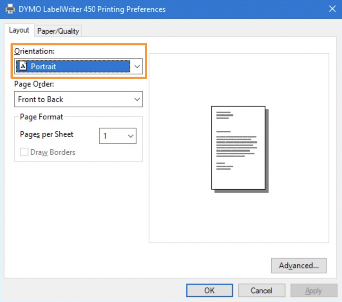Open the Pages per Sheet dropdown

tap(118, 136)
